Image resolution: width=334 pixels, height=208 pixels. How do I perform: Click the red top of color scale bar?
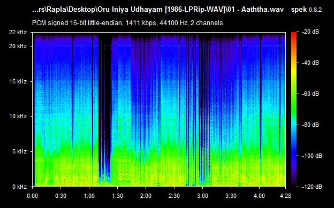click(294, 34)
